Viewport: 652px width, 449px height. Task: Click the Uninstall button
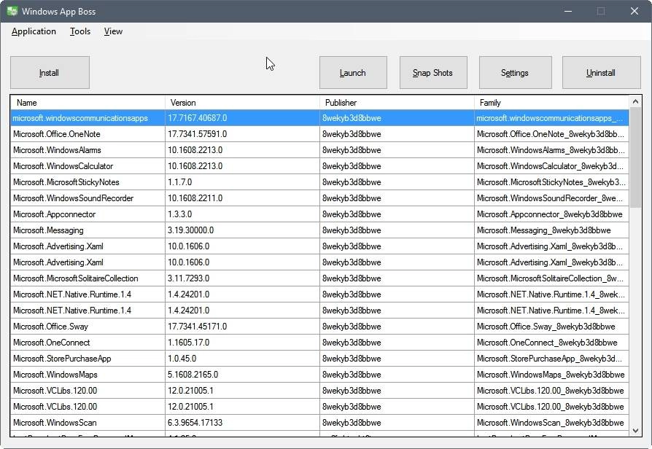[601, 73]
